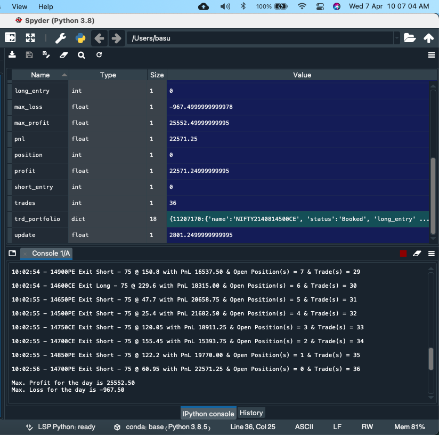Click Mem 81% status indicator
This screenshot has width=439, height=435.
[x=409, y=427]
